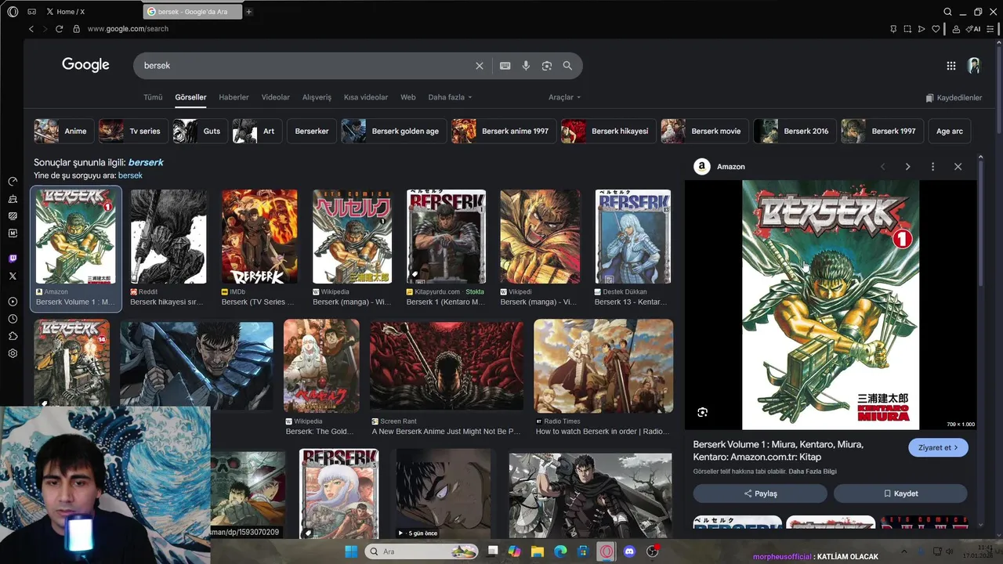Open the IMDb Berserk TV Series thumbnail

tap(259, 237)
